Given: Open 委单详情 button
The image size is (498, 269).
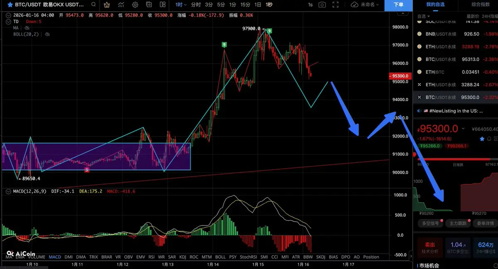Looking at the screenshot, I should click(x=485, y=223).
